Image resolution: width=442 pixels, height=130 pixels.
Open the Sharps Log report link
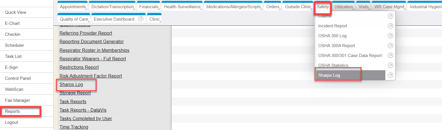71,84
